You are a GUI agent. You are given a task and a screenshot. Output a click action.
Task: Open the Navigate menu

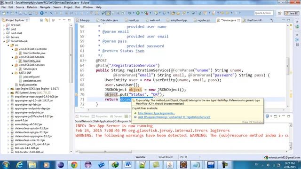(45, 8)
